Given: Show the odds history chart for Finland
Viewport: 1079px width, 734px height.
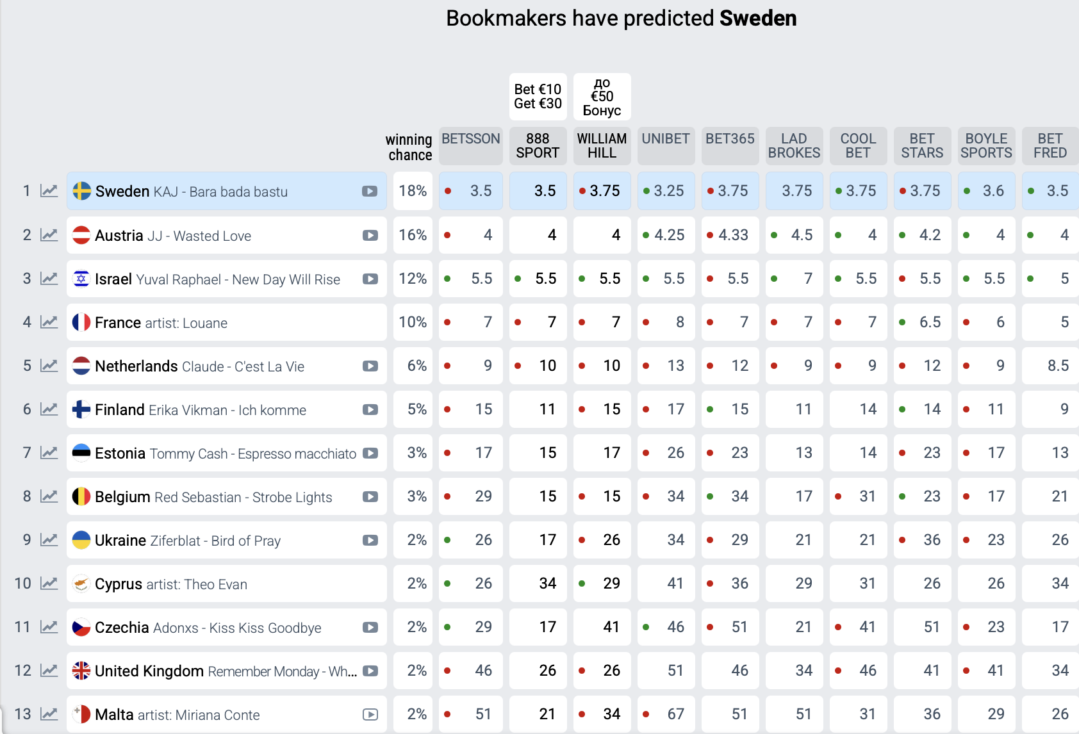Looking at the screenshot, I should [x=49, y=409].
